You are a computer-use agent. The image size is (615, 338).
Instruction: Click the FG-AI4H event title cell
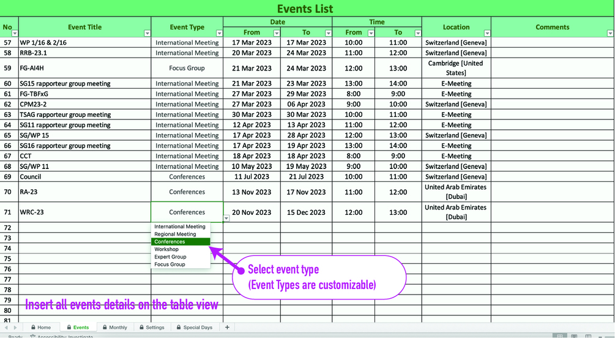pos(84,68)
